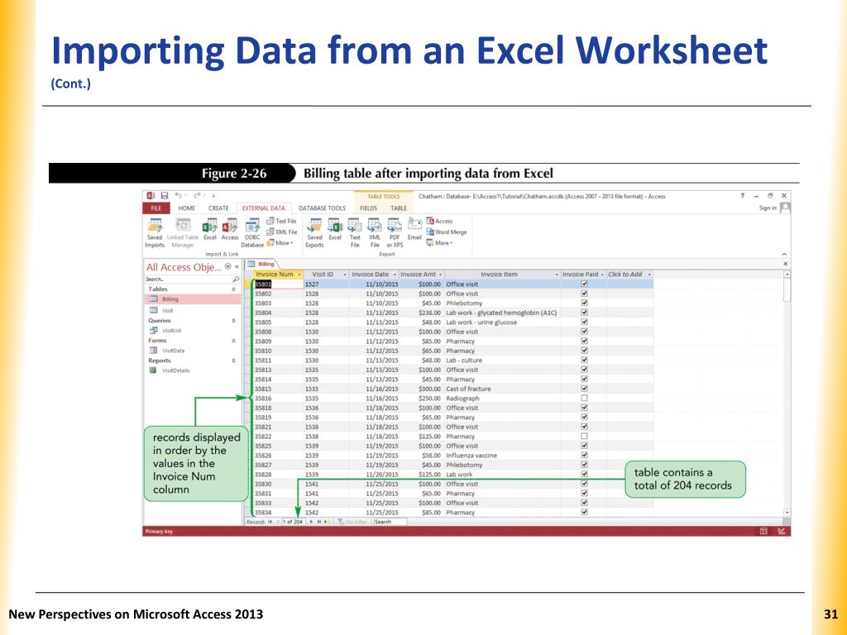Export to Access database in Export group
Screen dimensions: 847x635
440,221
